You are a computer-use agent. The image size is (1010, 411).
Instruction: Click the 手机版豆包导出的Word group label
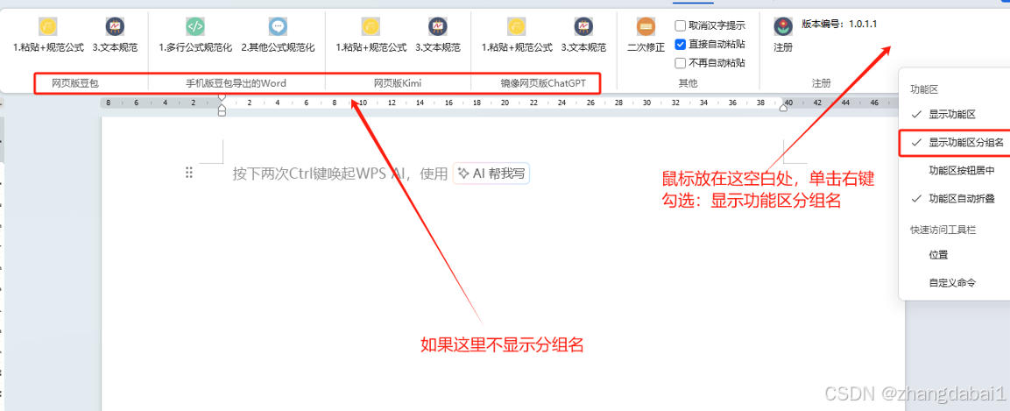click(x=236, y=83)
